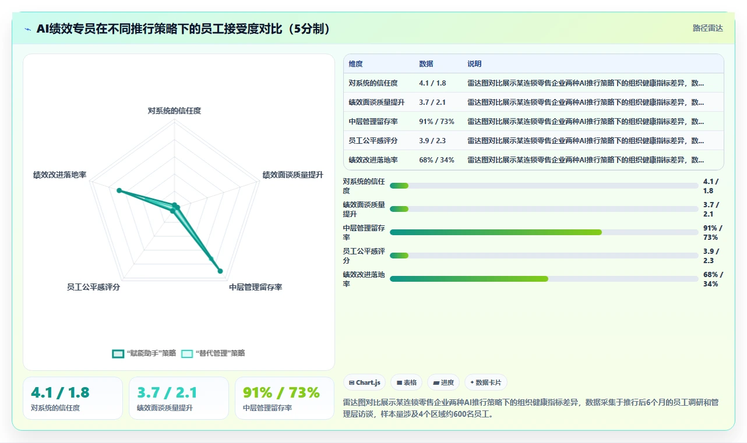Viewport: 747px width, 443px height.
Task: Open the 3.7 / 2.1 绩效面谈质量提升 stat card
Action: click(x=179, y=398)
